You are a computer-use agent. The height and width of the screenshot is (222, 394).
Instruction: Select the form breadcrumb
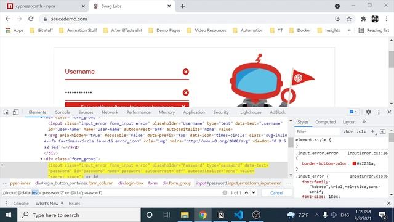coord(153,183)
